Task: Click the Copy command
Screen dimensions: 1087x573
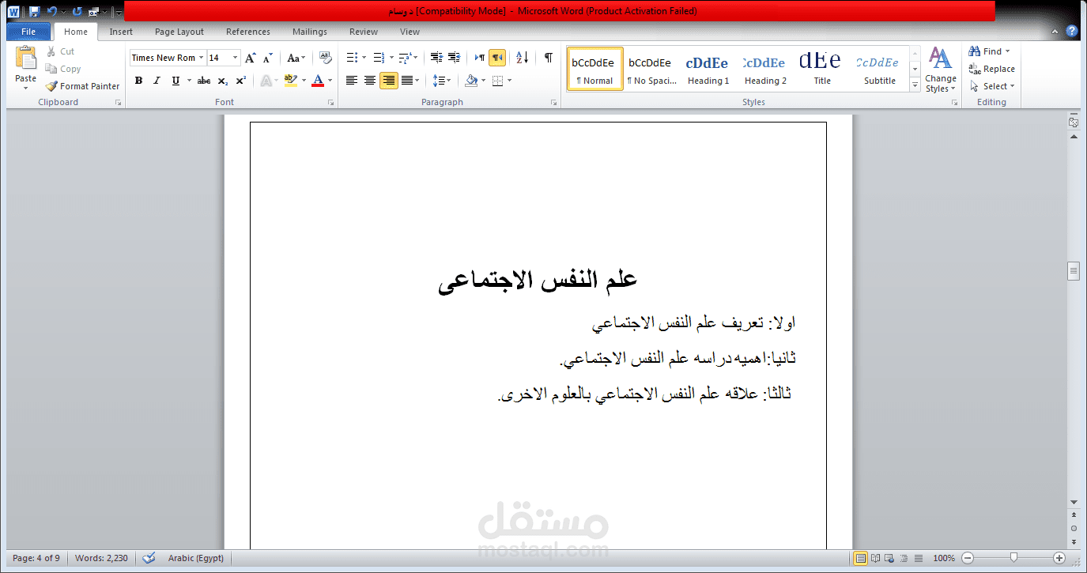Action: (x=63, y=69)
